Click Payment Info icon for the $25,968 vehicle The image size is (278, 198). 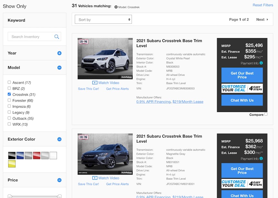261,158
